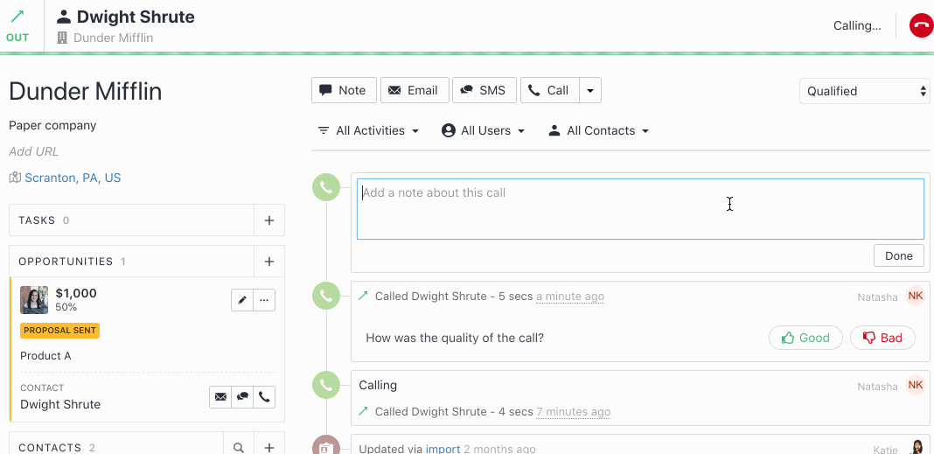934x454 pixels.
Task: Click the Add URL field
Action: tap(34, 151)
